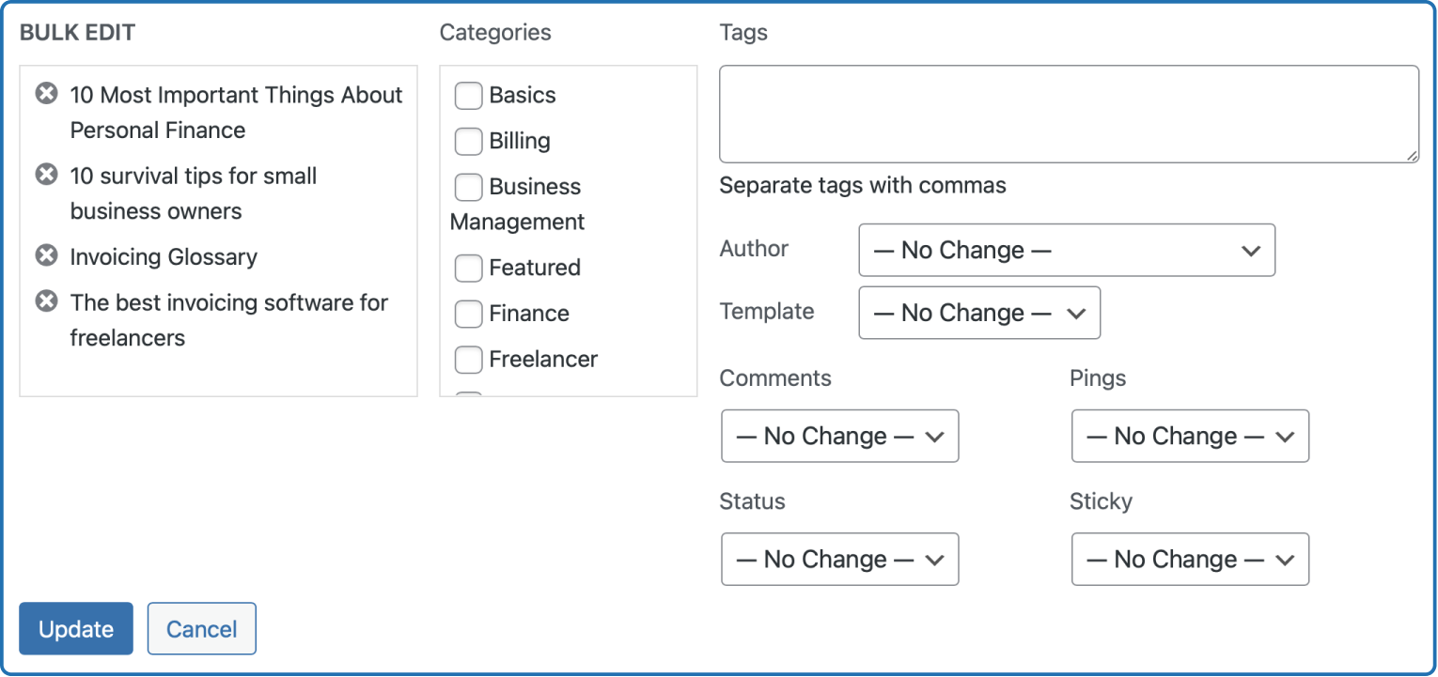Remove '10 Most Important Things About Personal Finance' post
Viewport: 1438px width, 677px height.
[46, 94]
